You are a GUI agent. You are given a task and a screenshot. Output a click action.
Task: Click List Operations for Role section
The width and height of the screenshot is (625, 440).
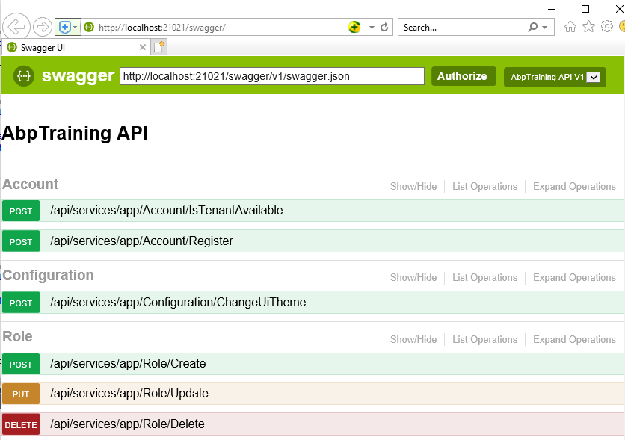coord(484,339)
